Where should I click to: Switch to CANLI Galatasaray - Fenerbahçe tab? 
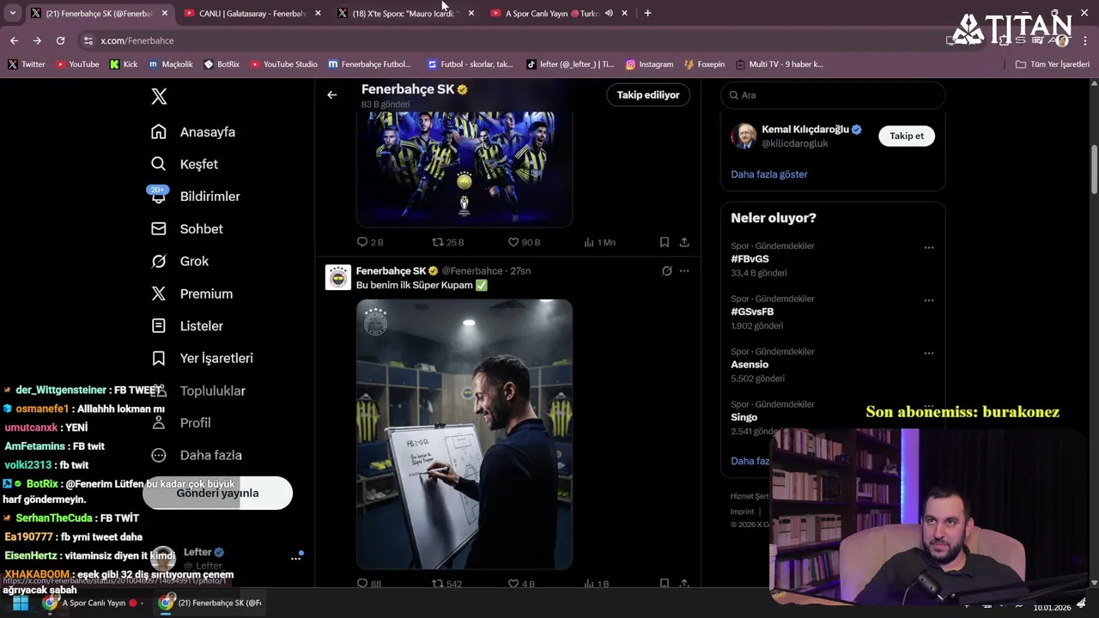tap(252, 13)
